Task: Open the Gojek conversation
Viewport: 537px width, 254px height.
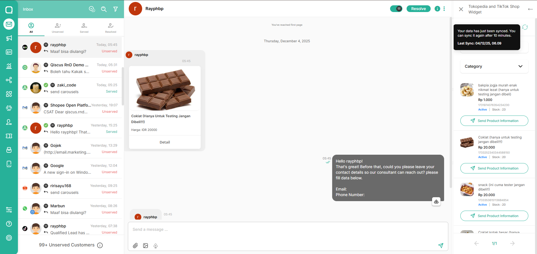Action: pyautogui.click(x=70, y=149)
